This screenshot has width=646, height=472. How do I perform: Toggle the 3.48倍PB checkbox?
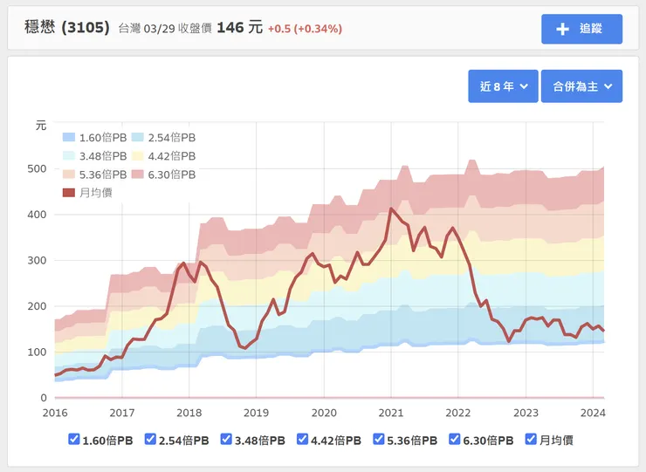(226, 439)
